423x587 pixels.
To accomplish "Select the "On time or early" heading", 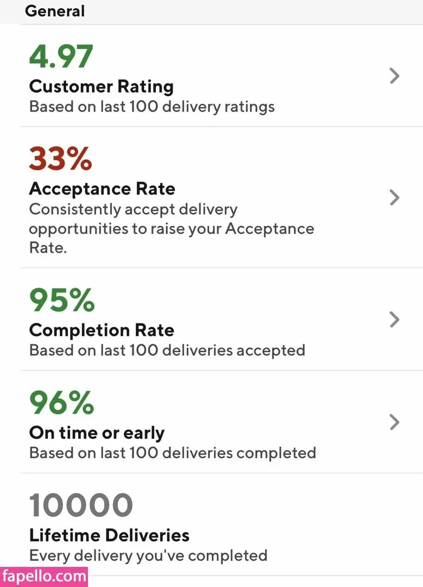I will tap(97, 433).
